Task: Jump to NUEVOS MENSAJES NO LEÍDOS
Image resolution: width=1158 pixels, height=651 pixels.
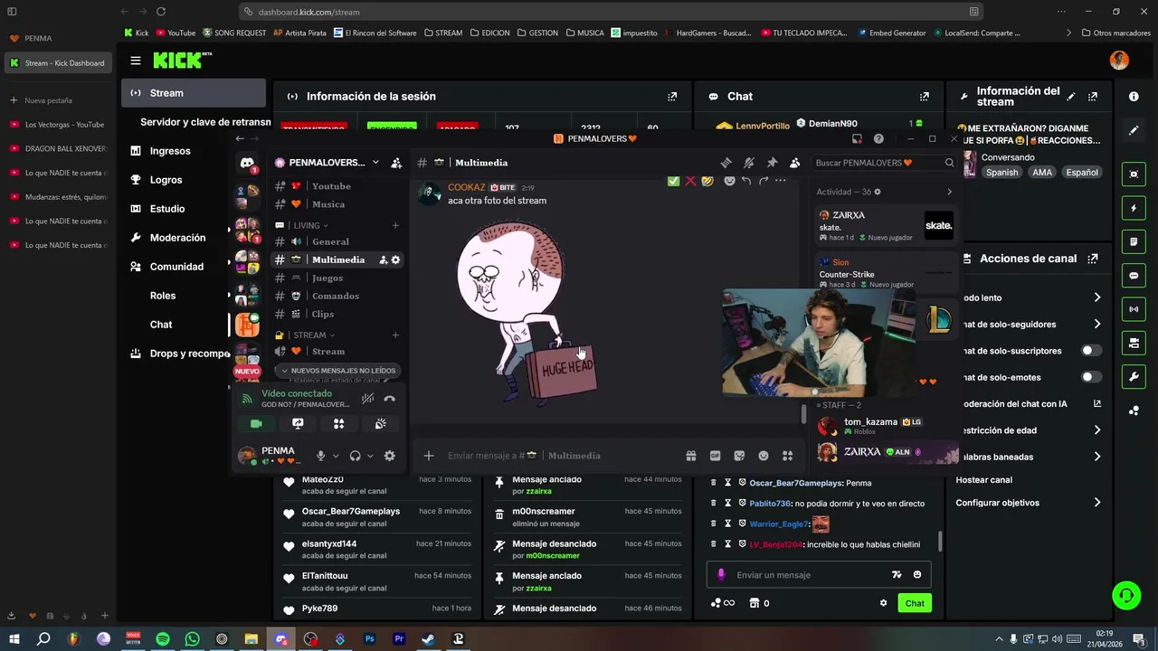Action: coord(338,371)
